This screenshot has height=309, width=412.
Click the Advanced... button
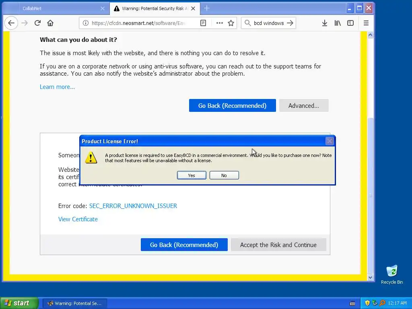point(304,105)
